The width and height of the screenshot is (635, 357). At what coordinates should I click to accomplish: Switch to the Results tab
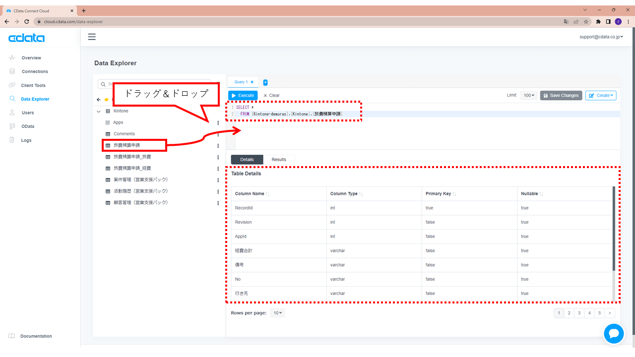tap(279, 160)
